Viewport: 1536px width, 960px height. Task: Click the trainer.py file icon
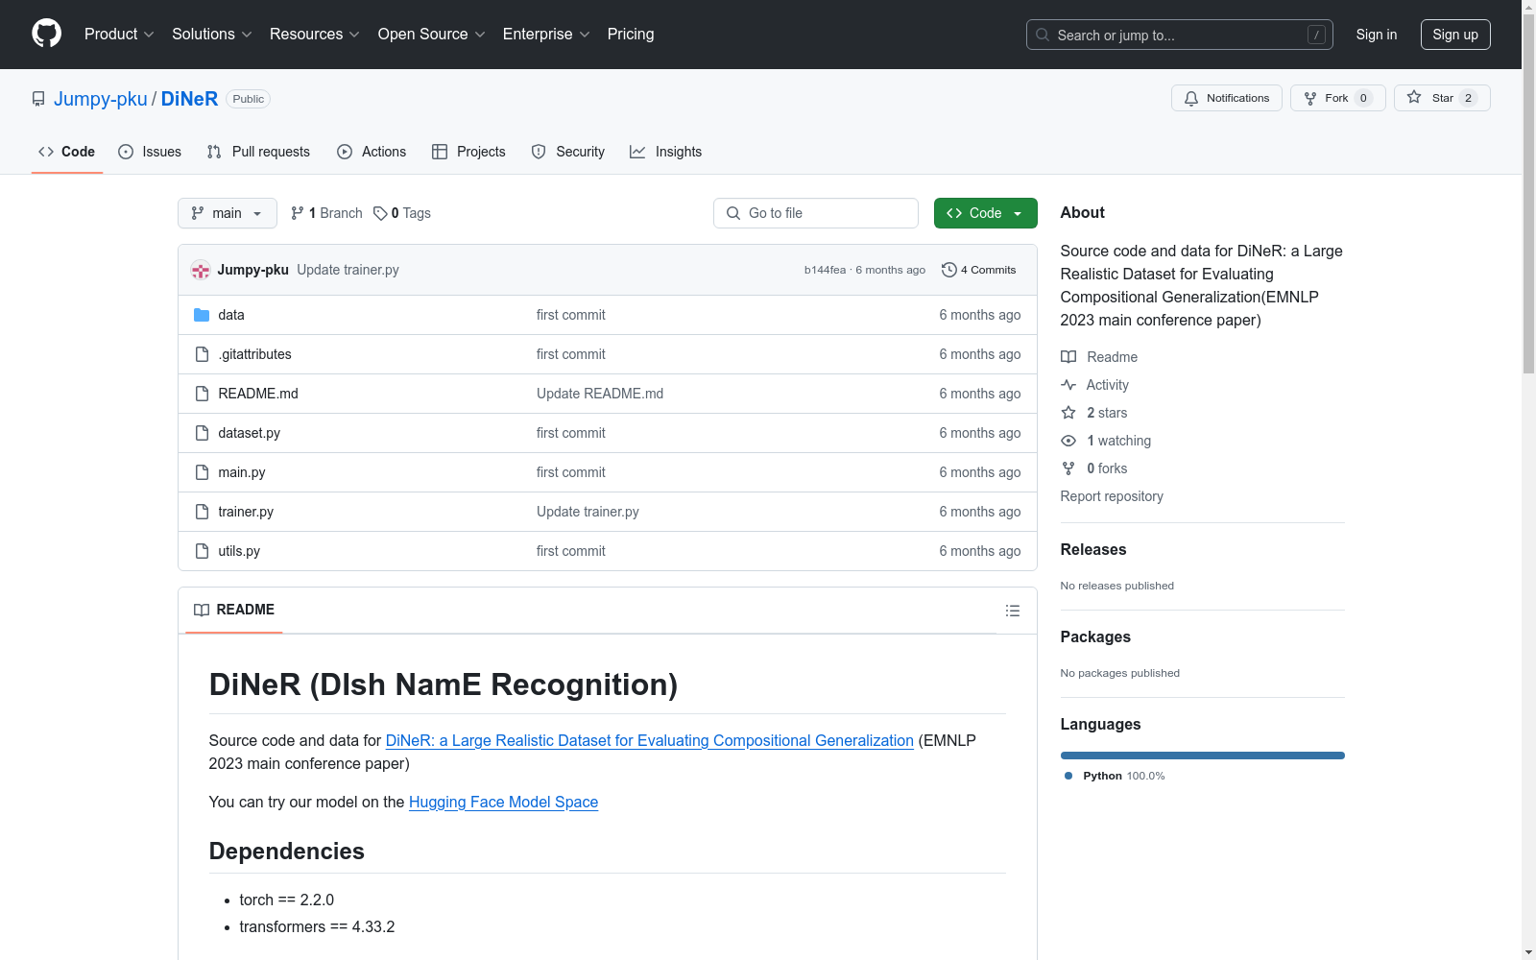202,512
